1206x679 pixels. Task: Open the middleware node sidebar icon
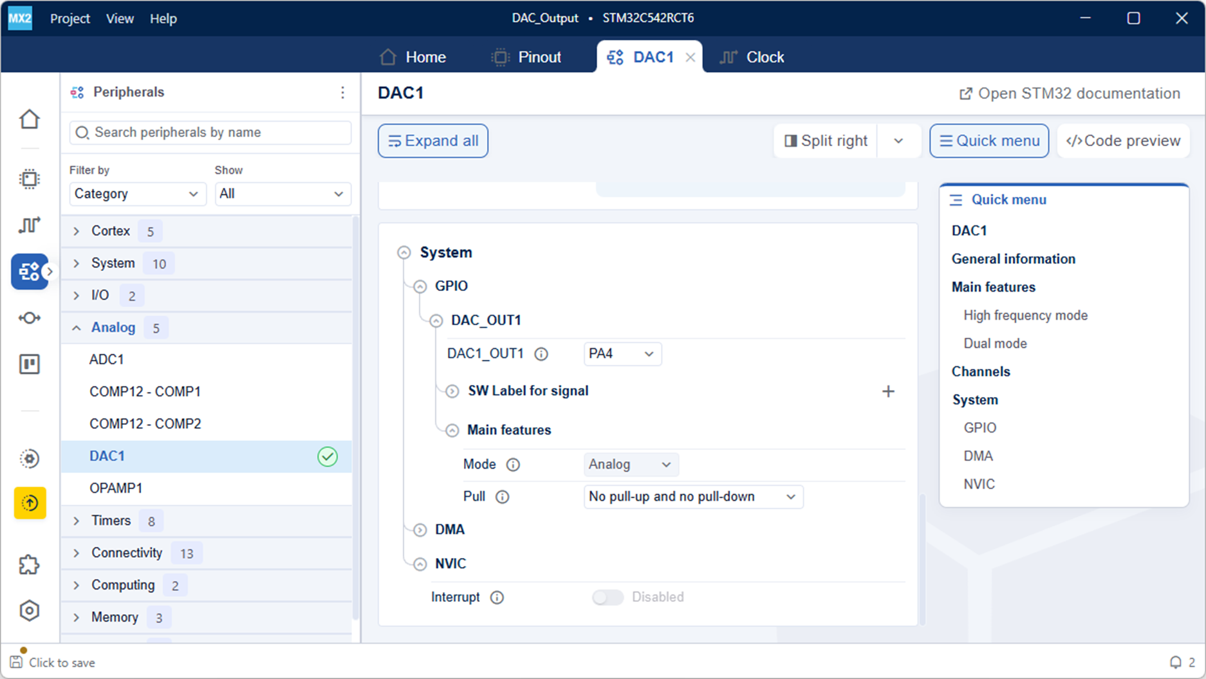pos(30,318)
